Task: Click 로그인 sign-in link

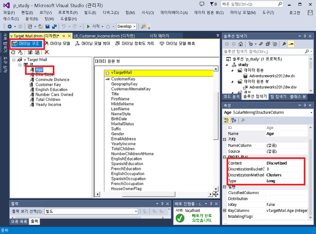Action: [x=295, y=13]
